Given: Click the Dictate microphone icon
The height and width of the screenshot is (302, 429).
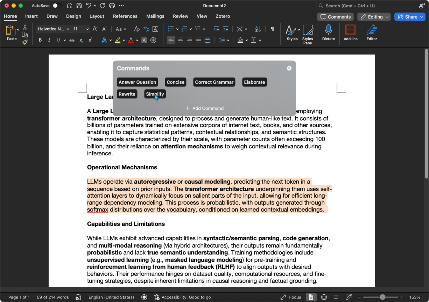Looking at the screenshot, I should (x=328, y=30).
